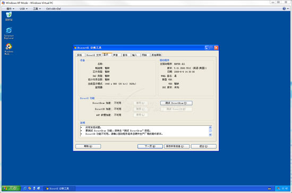This screenshot has height=193, width=292.
Task: Send Ctrl+Alt+Del to the virtual machine
Action: click(54, 8)
